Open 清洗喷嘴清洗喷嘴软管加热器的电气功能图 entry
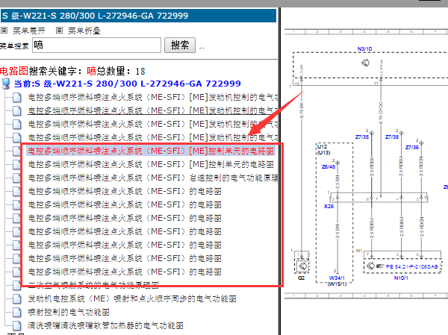Screen dimensions: 448x335 click(105, 325)
